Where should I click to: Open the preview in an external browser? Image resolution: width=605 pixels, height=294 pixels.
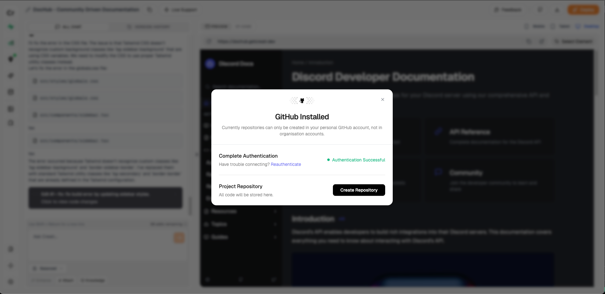[542, 41]
